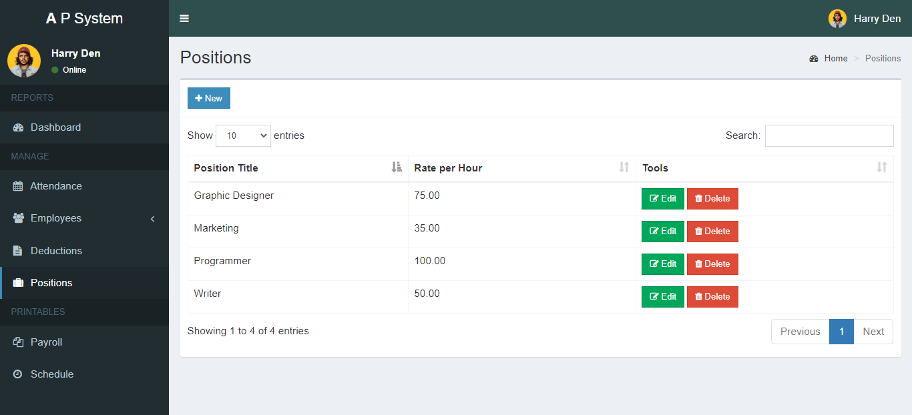912x415 pixels.
Task: Delete the Marketing position
Action: click(x=712, y=231)
